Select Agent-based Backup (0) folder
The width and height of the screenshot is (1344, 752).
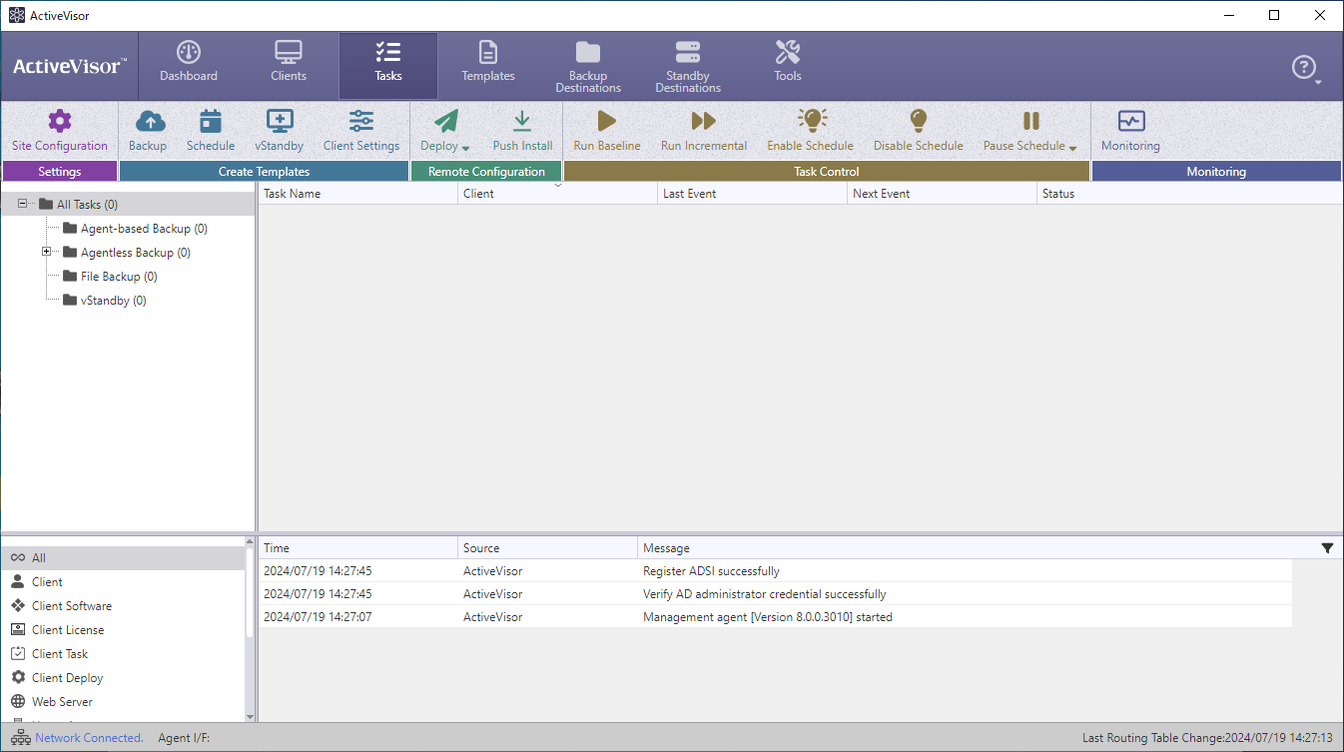(x=135, y=229)
